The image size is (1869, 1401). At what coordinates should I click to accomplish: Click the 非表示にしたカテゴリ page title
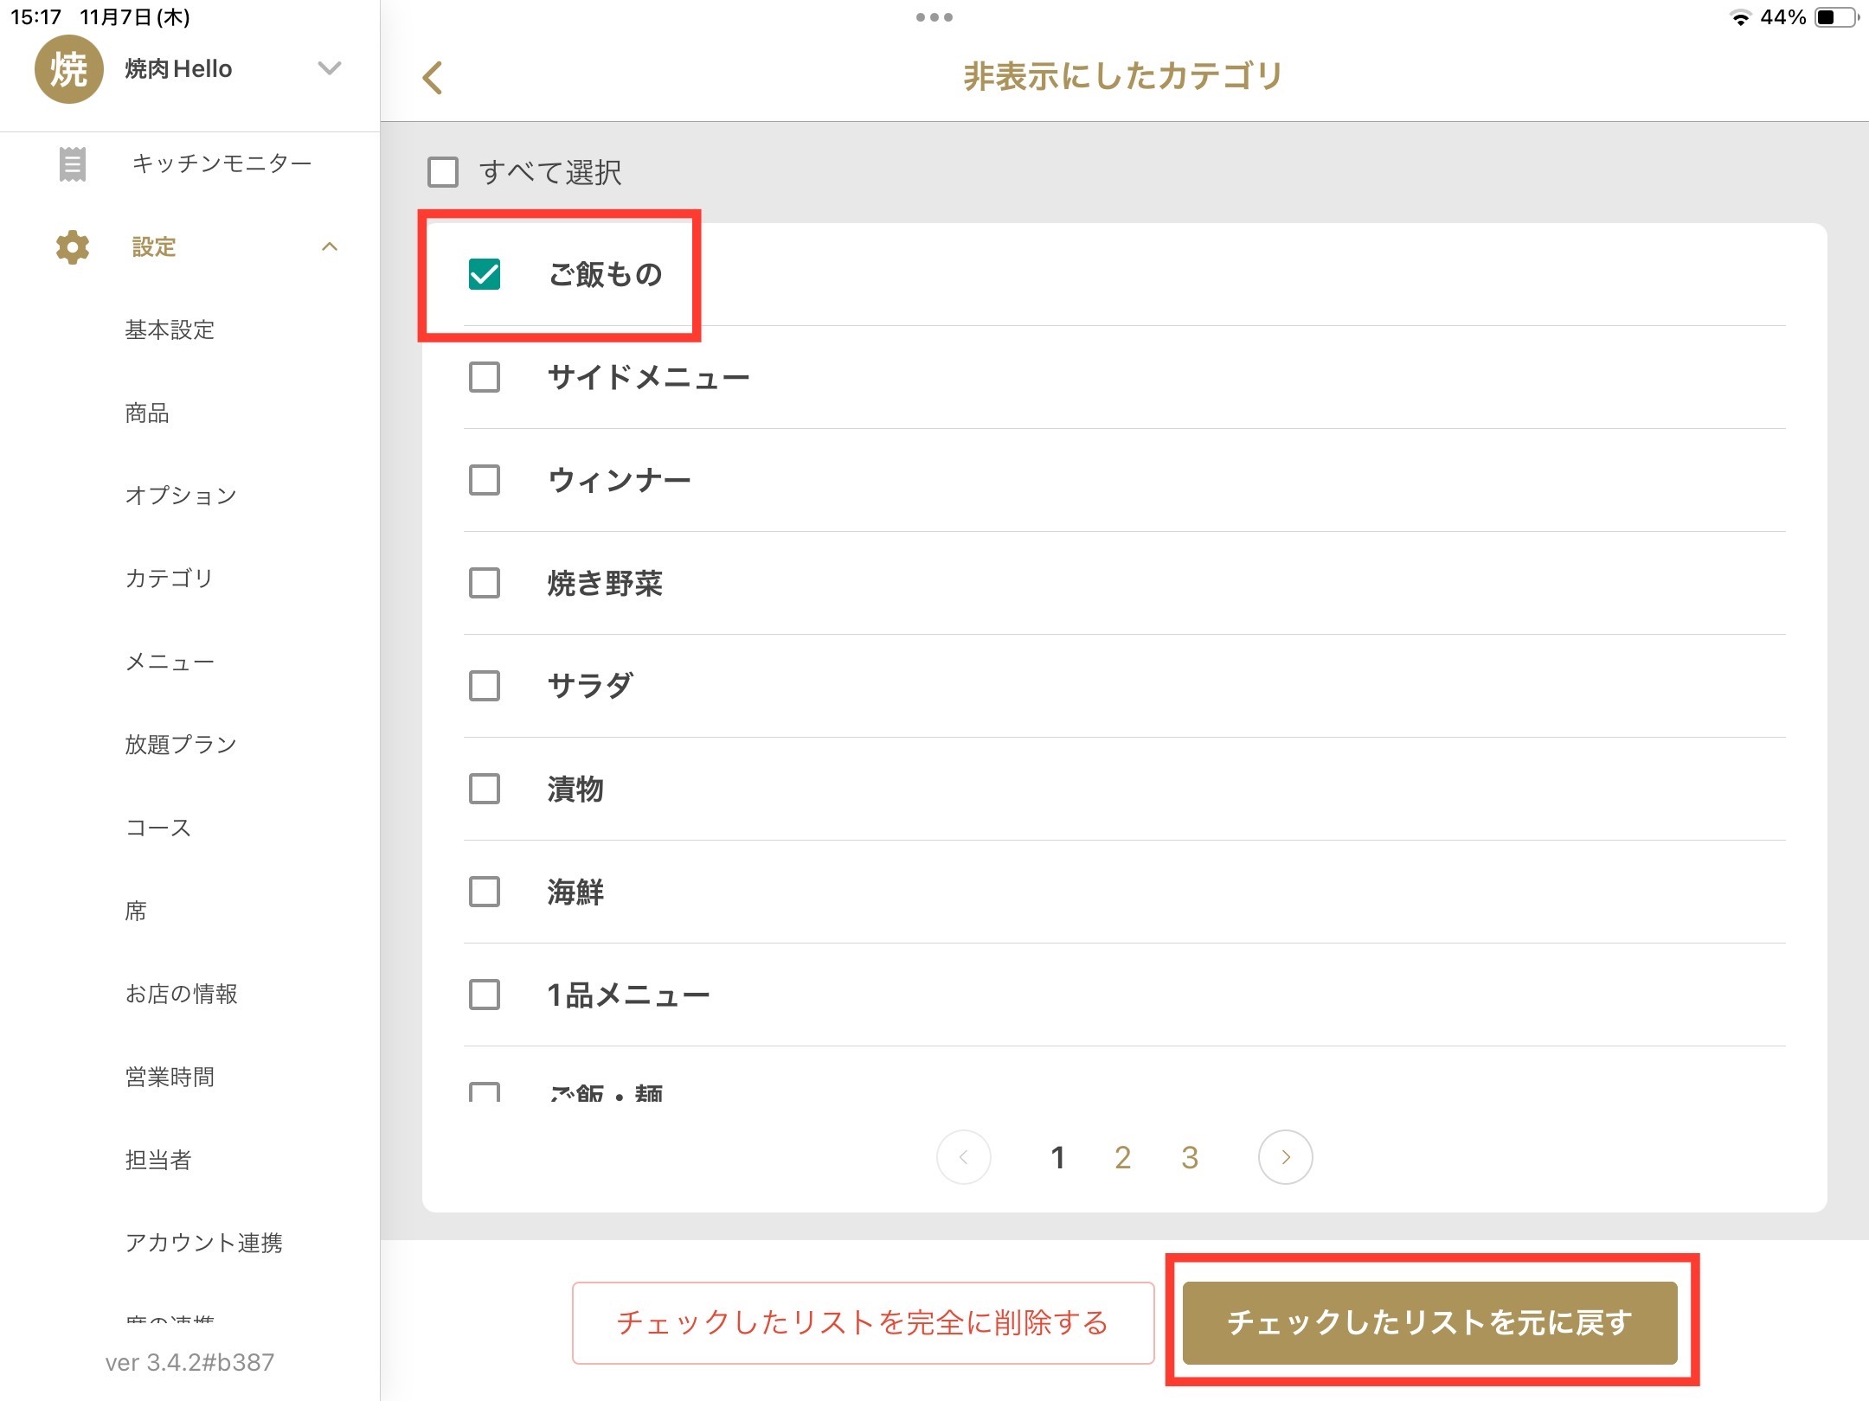click(1123, 76)
